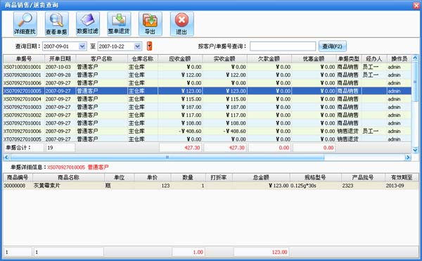Select row XS070927010003
Screen dimensions: 422x261
tap(207, 107)
